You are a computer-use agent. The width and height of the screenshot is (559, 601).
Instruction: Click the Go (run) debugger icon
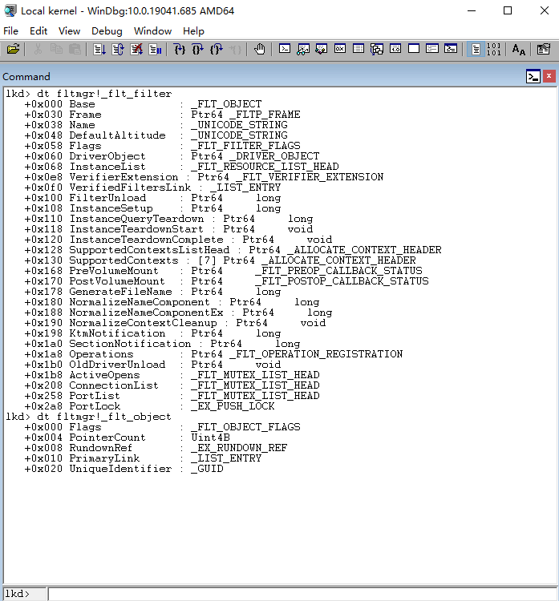coord(99,49)
